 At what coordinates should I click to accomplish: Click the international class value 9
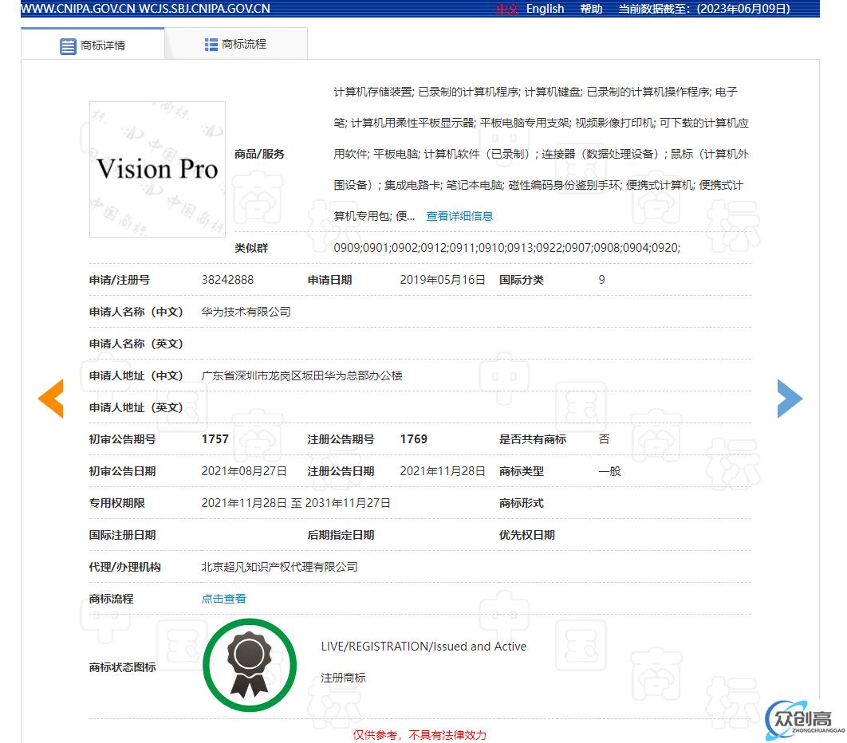point(602,280)
